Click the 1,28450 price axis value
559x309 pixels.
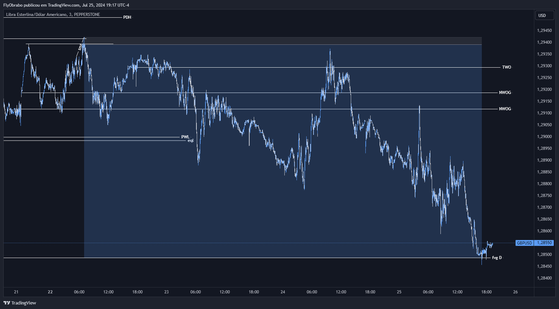click(544, 266)
